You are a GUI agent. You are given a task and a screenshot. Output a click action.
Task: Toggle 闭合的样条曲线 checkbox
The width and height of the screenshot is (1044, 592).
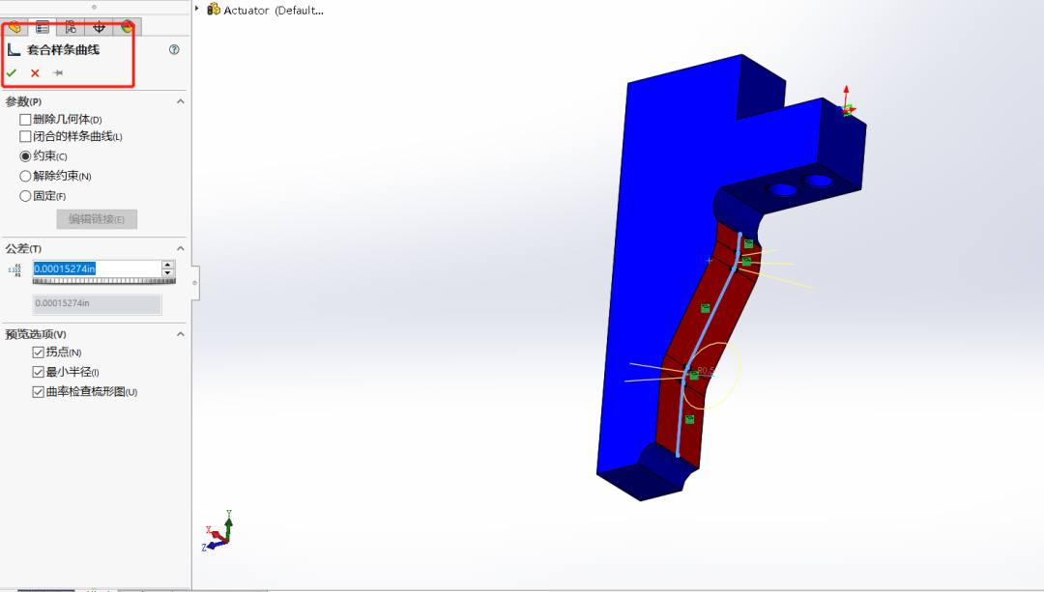[25, 136]
